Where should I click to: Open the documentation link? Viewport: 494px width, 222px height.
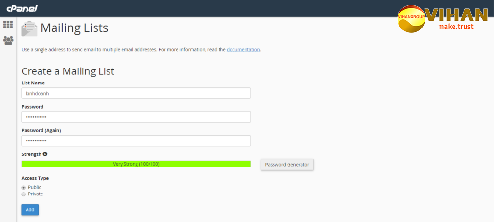243,49
